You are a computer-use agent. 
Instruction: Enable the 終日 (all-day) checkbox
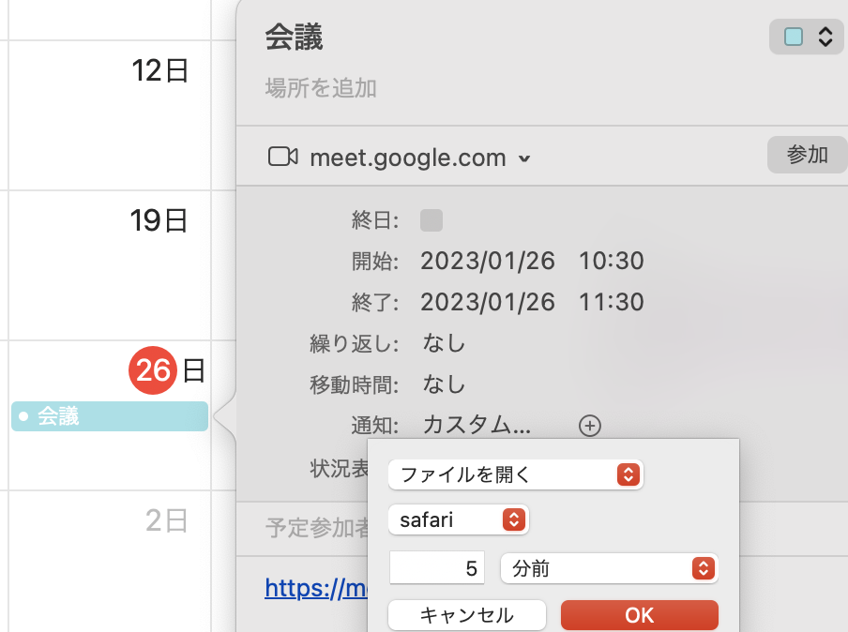432,218
